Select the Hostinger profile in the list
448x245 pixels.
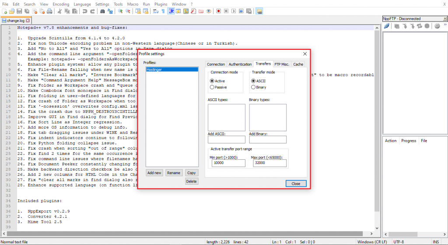[172, 70]
